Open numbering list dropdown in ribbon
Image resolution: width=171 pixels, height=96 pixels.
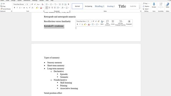(x=53, y=4)
